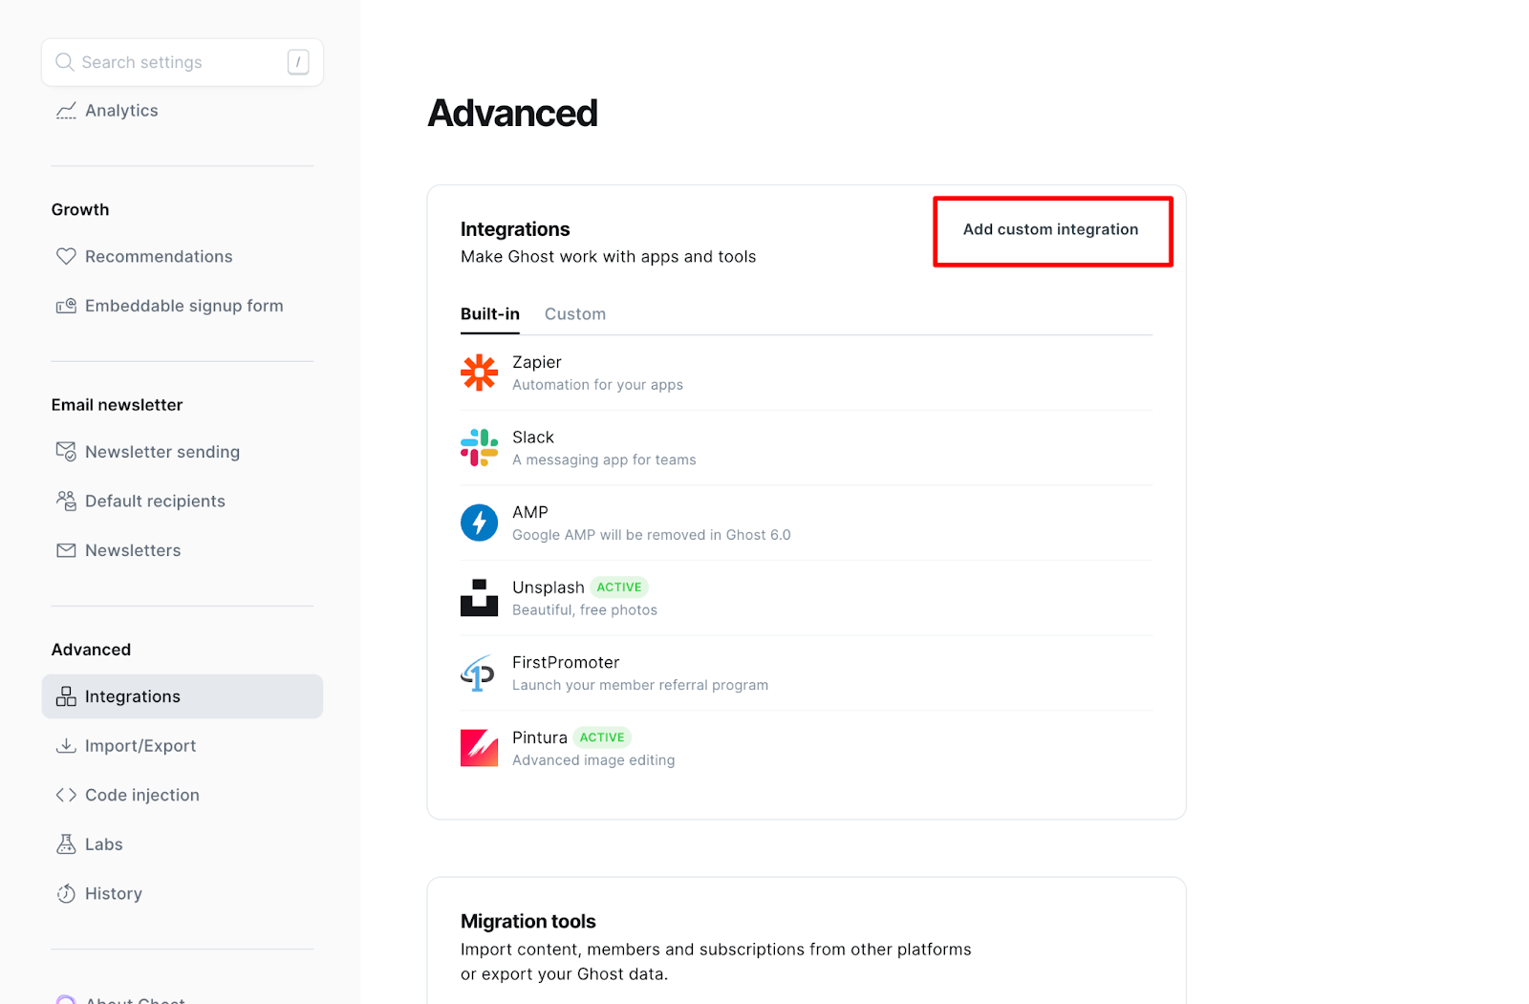Viewport: 1529px width, 1004px height.
Task: Click the Zapier asterisk logo
Action: click(x=479, y=373)
